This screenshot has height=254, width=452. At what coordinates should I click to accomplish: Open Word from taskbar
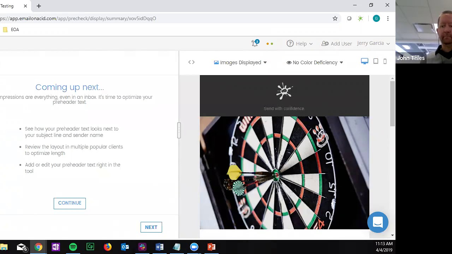coord(160,247)
